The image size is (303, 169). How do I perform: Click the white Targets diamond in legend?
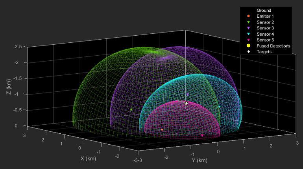(248, 52)
